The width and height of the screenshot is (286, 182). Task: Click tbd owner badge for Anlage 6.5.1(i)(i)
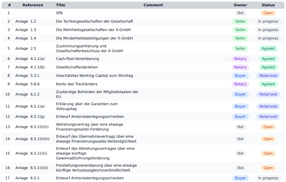point(240,153)
